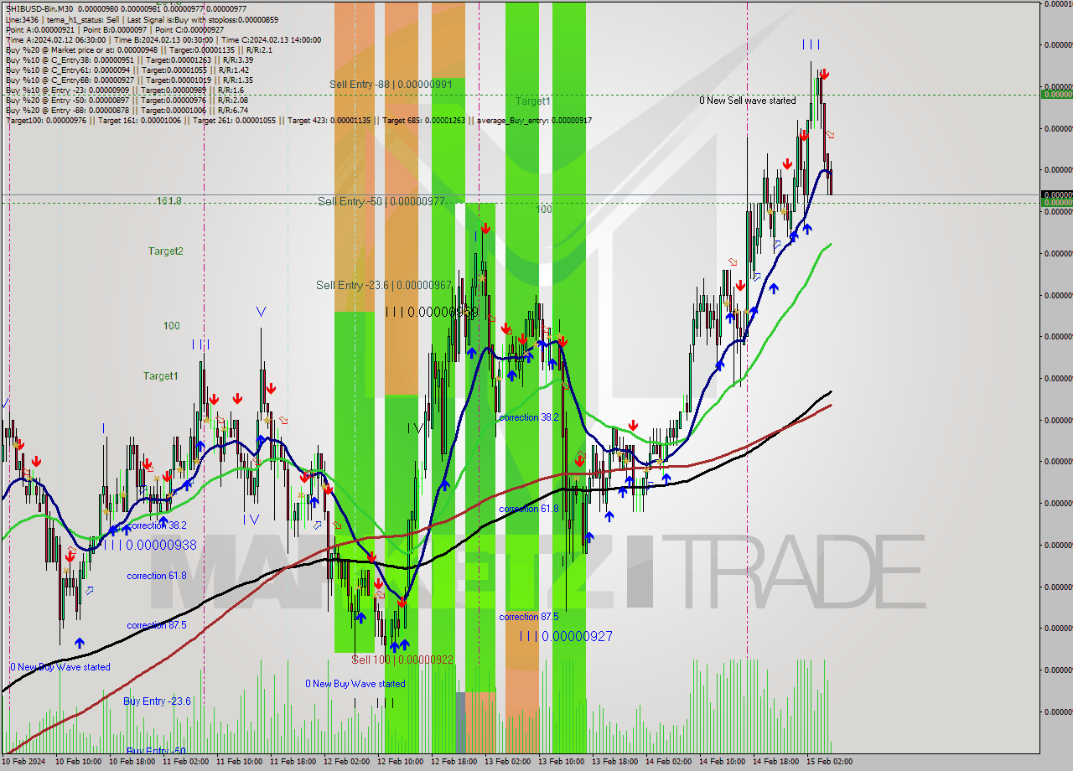Select the 14 Feb 10:00 time label

point(722,762)
